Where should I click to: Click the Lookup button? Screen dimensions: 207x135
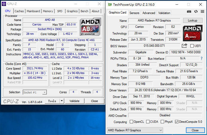click(x=193, y=20)
